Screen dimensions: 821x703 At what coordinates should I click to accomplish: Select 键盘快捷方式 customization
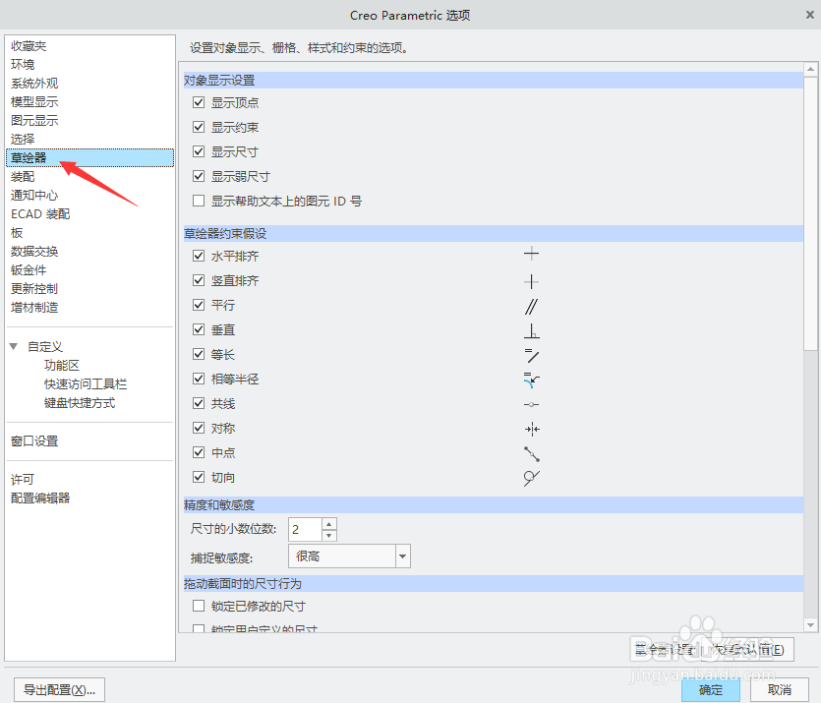[x=80, y=403]
